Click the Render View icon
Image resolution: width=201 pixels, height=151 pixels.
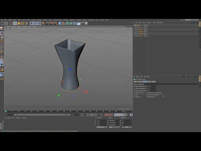[x=47, y=23]
